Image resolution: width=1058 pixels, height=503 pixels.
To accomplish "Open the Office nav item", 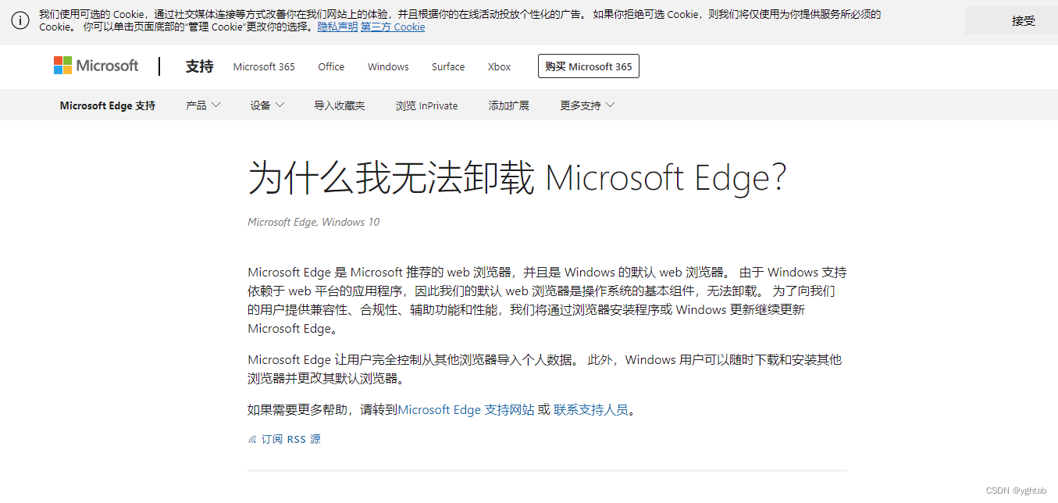I will 331,66.
